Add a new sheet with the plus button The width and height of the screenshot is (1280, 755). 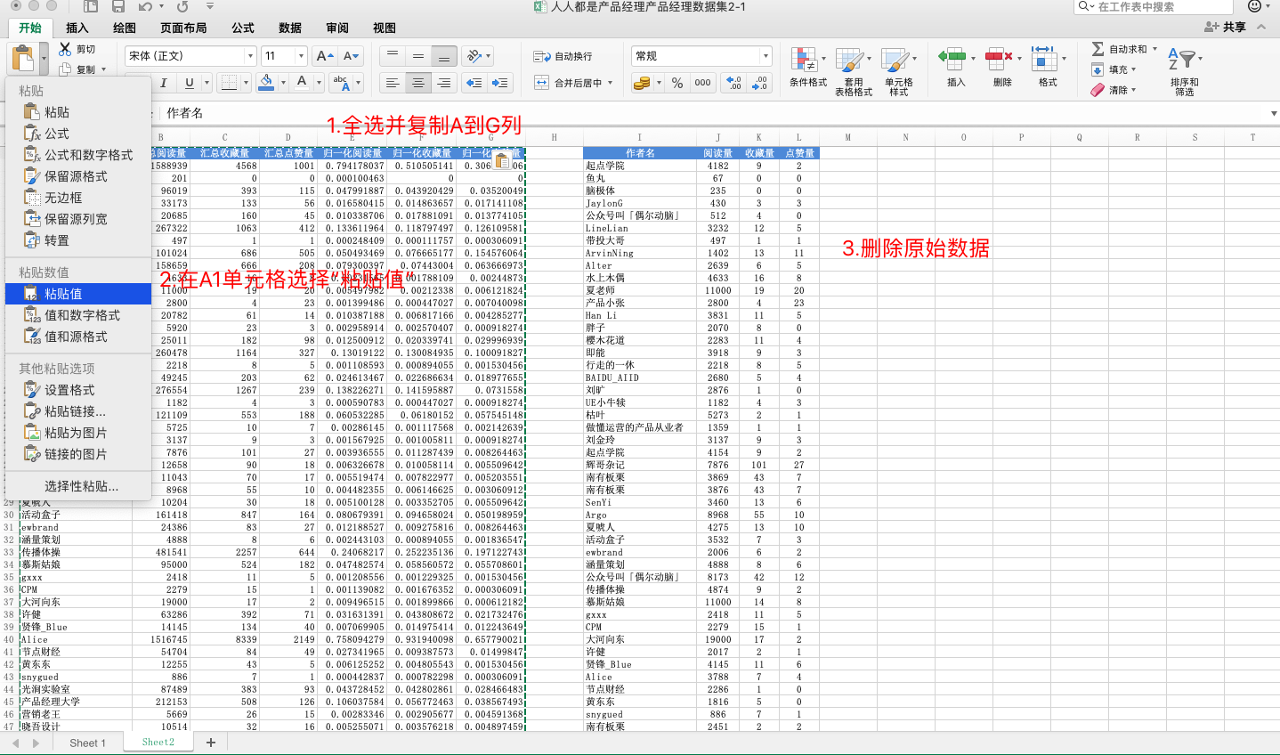pyautogui.click(x=211, y=743)
